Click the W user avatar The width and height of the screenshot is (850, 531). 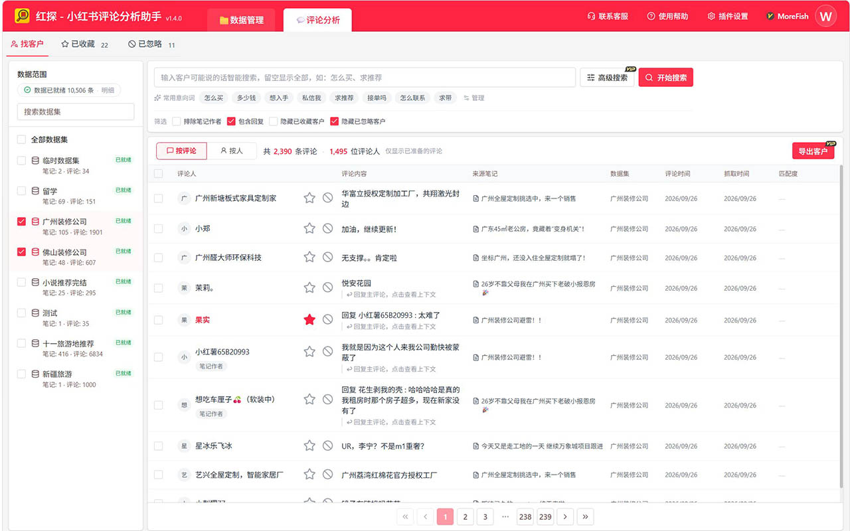(x=826, y=17)
